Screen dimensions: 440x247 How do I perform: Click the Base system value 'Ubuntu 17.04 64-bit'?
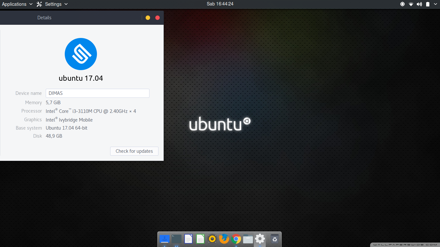67,128
